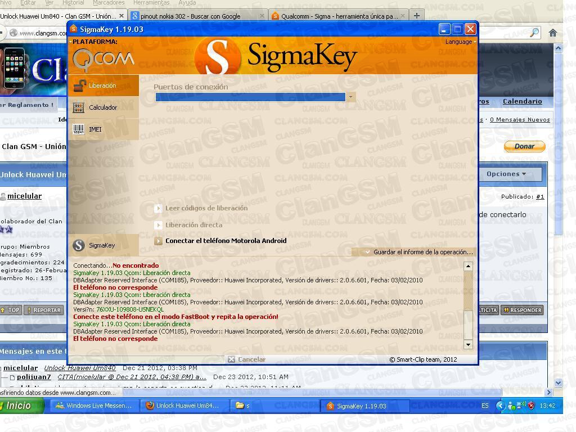
Task: Open the IMEI section in SigmaKey
Action: click(x=103, y=129)
